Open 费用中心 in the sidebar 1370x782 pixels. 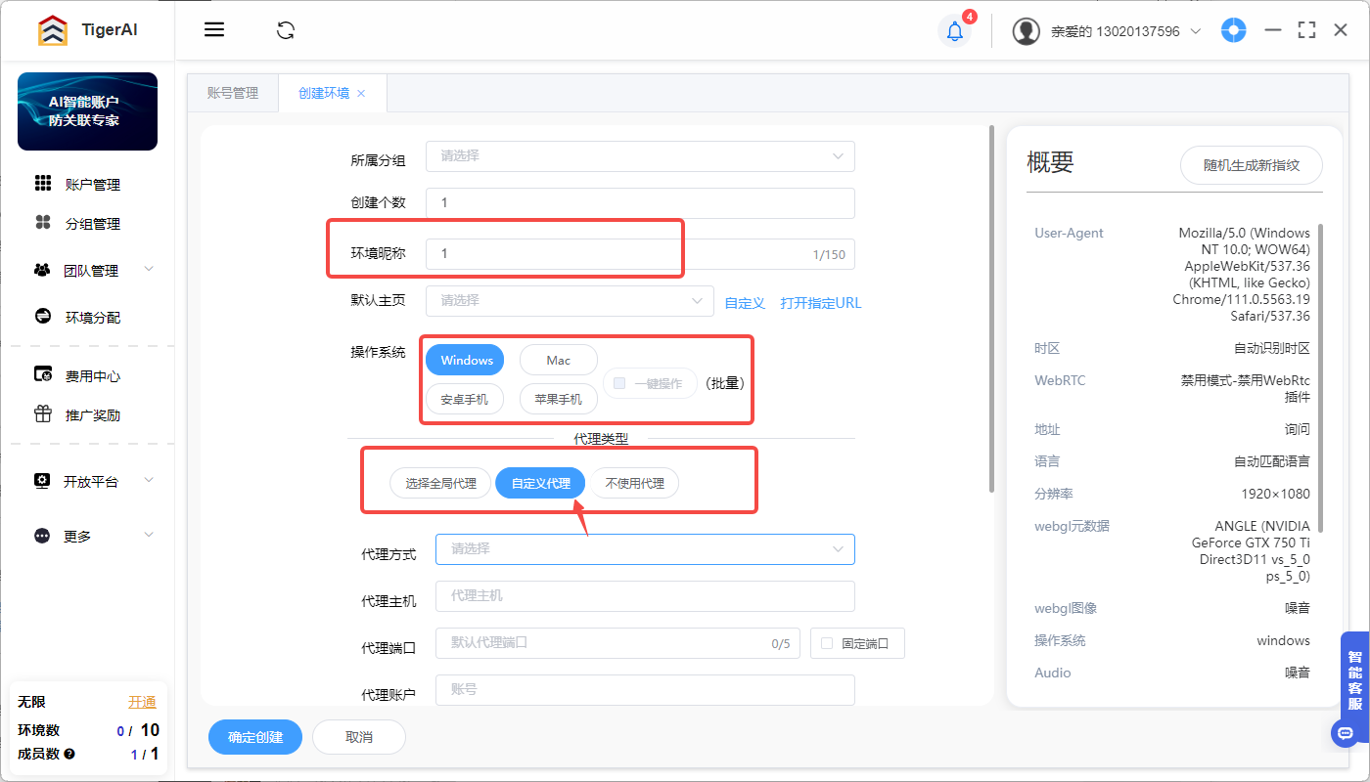click(x=93, y=376)
